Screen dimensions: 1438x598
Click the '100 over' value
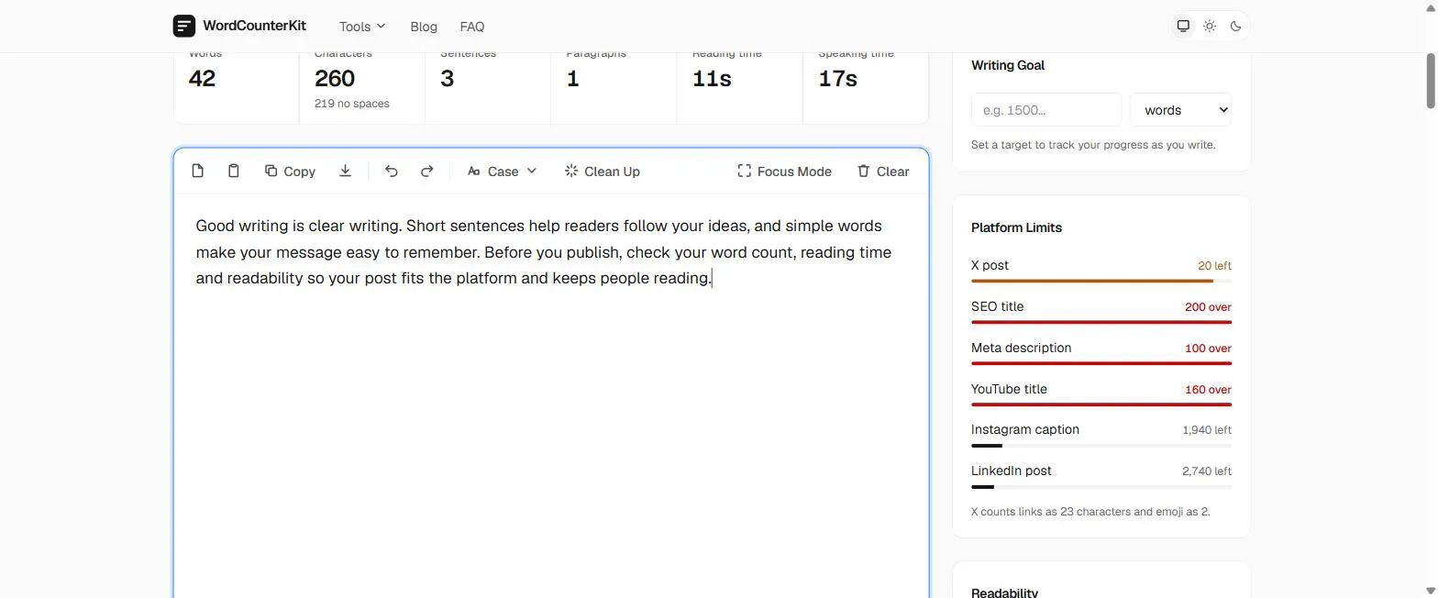[1208, 349]
